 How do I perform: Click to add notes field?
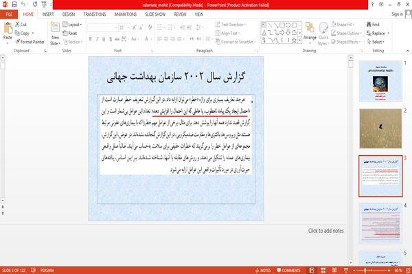[x=325, y=231]
